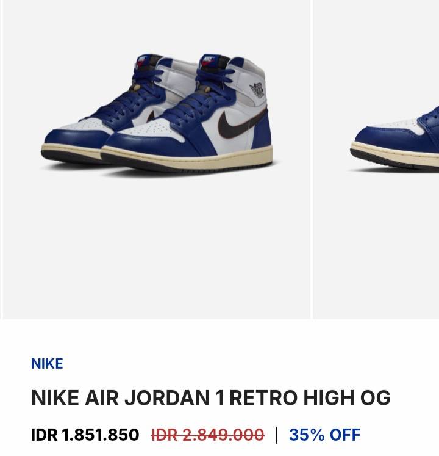439x456 pixels.
Task: Open the main Air Jordan product photo
Action: (157, 159)
